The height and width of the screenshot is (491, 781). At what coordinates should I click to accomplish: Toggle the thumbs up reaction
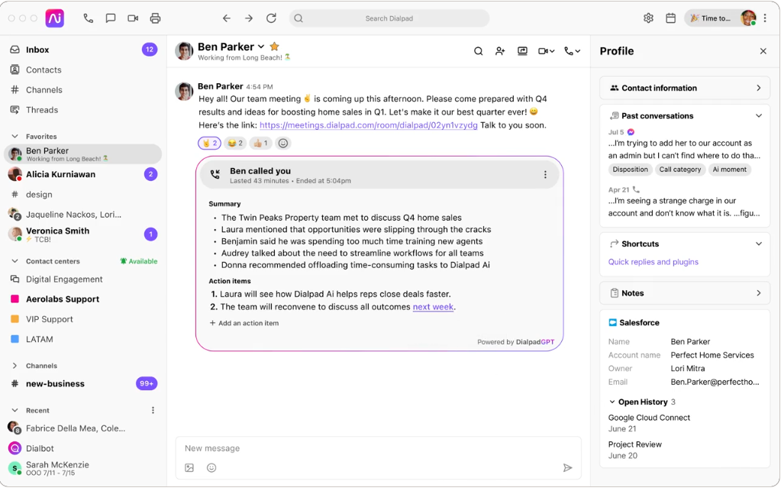tap(260, 143)
